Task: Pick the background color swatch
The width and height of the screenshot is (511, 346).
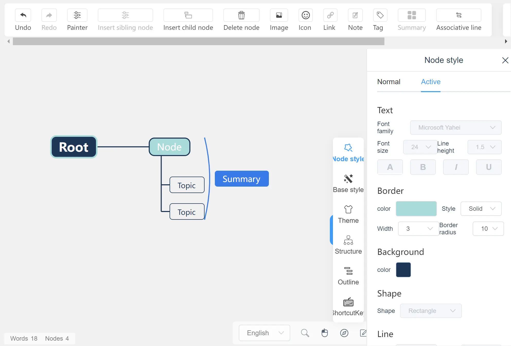Action: tap(403, 270)
